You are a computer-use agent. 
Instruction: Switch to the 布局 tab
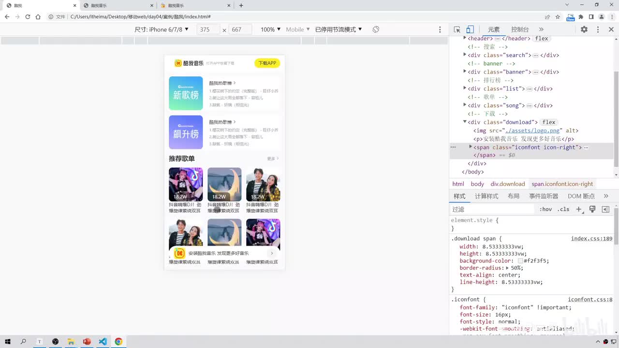(514, 196)
